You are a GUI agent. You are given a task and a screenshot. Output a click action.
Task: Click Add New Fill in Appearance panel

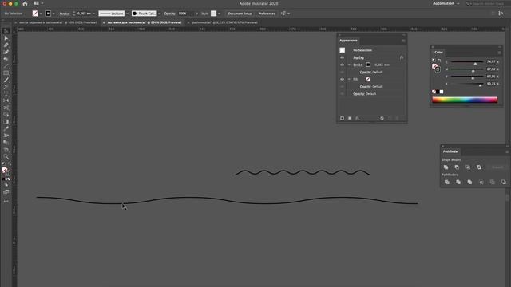coord(350,119)
